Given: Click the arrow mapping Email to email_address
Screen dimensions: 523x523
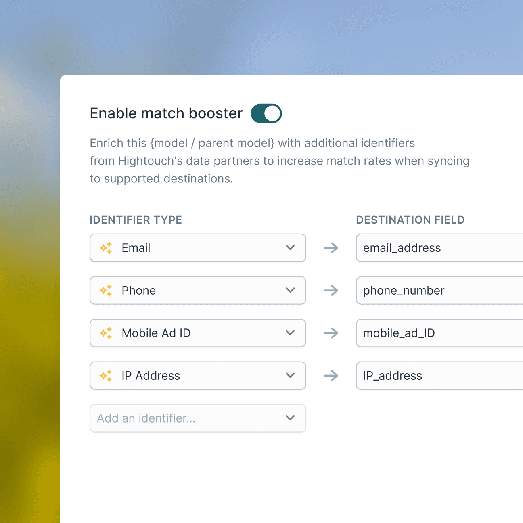Looking at the screenshot, I should [331, 248].
